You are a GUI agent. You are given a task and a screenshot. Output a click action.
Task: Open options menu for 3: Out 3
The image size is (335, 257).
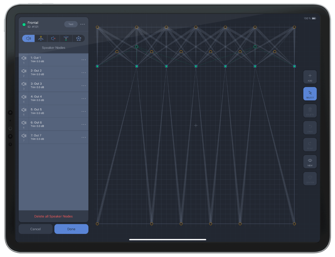(84, 86)
